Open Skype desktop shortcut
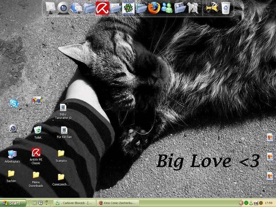Screen dimensions: 276x207 click(13, 104)
